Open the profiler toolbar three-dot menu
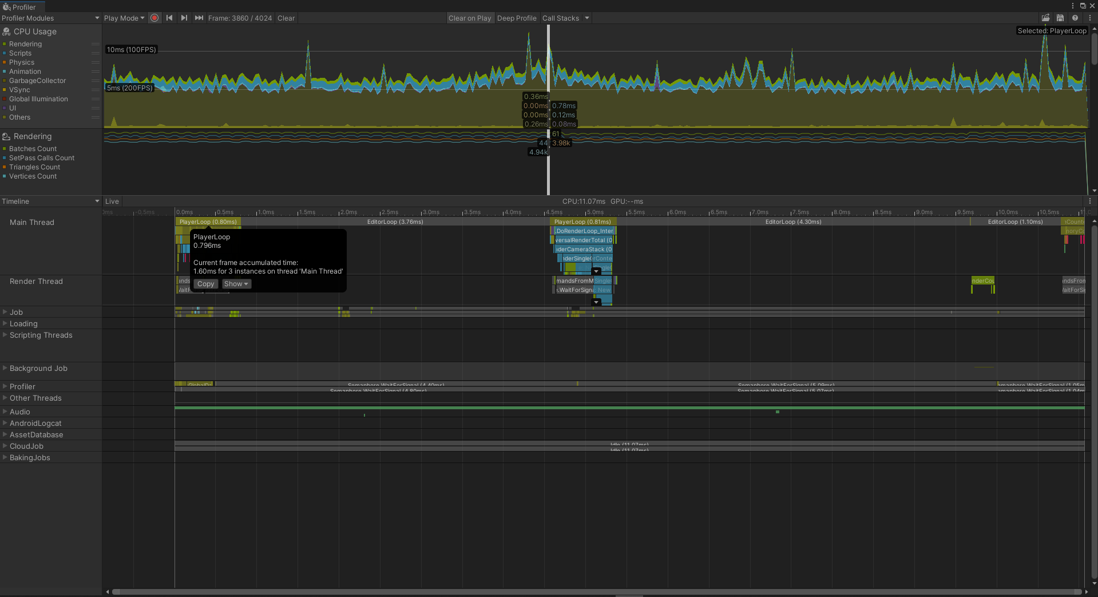This screenshot has width=1098, height=597. tap(1090, 18)
